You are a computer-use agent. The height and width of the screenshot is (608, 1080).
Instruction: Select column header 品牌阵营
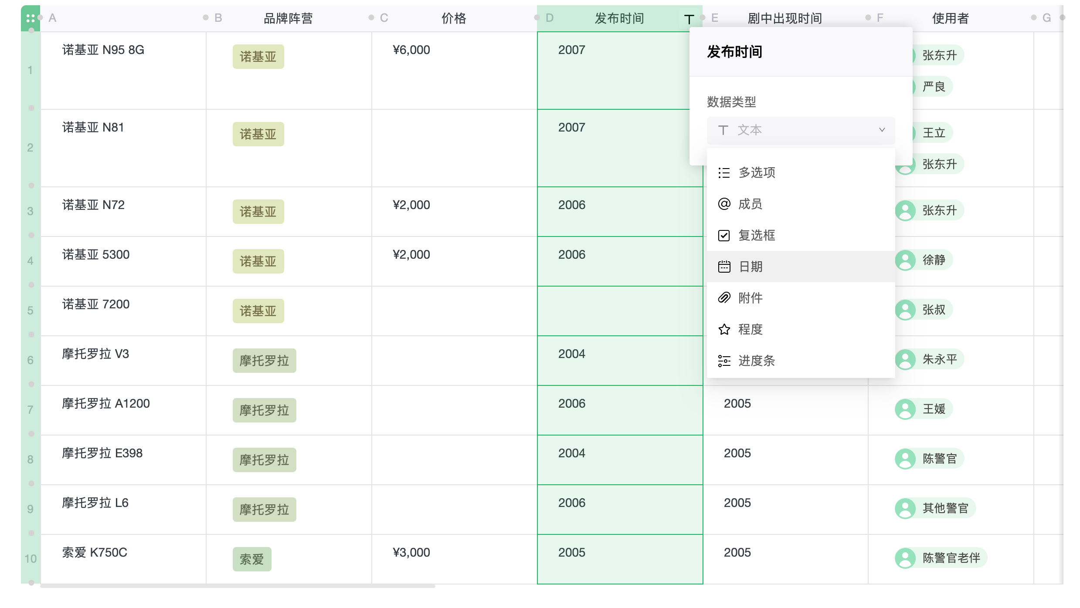point(288,18)
